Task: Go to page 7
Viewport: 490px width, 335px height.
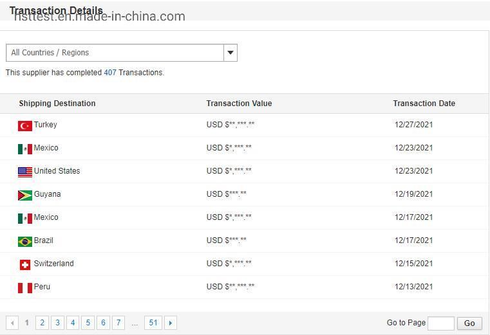Action: (x=118, y=323)
